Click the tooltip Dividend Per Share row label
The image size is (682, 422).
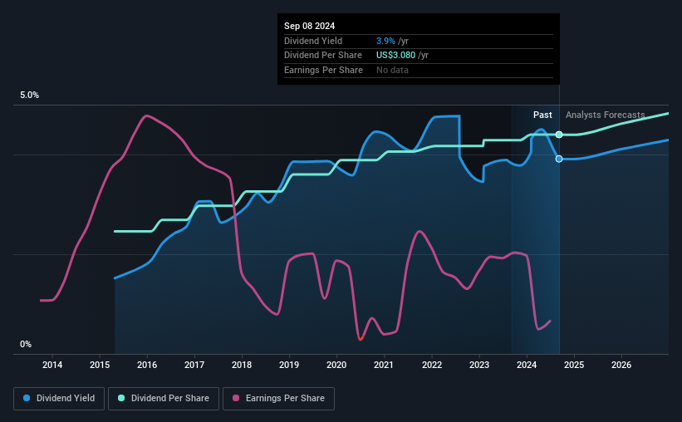click(323, 56)
